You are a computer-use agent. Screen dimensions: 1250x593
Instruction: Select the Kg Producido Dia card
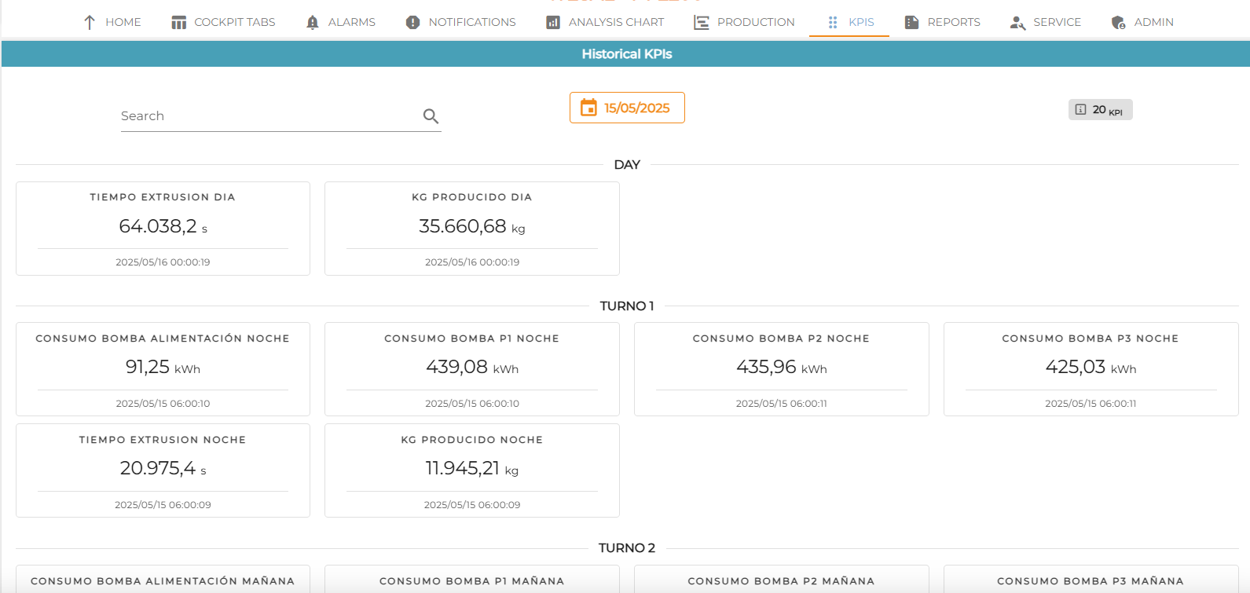tap(472, 229)
